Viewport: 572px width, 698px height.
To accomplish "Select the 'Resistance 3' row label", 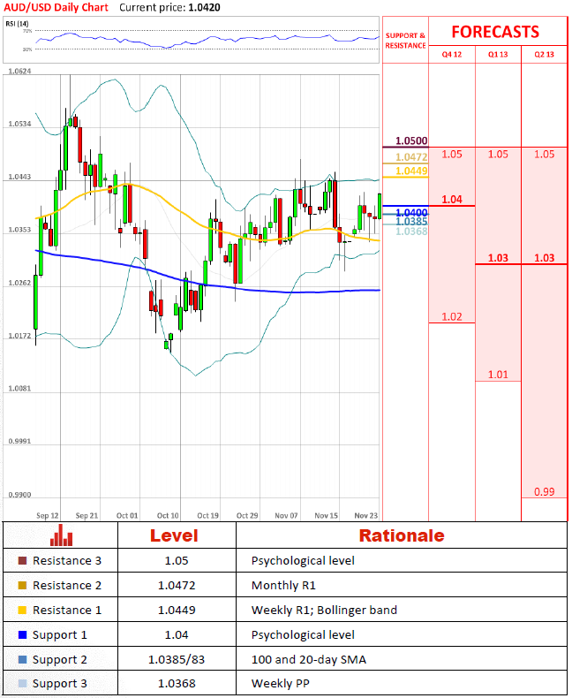I will pyautogui.click(x=67, y=560).
